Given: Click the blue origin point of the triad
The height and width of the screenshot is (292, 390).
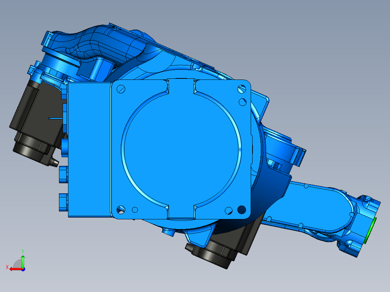Looking at the screenshot, I should pos(23,269).
